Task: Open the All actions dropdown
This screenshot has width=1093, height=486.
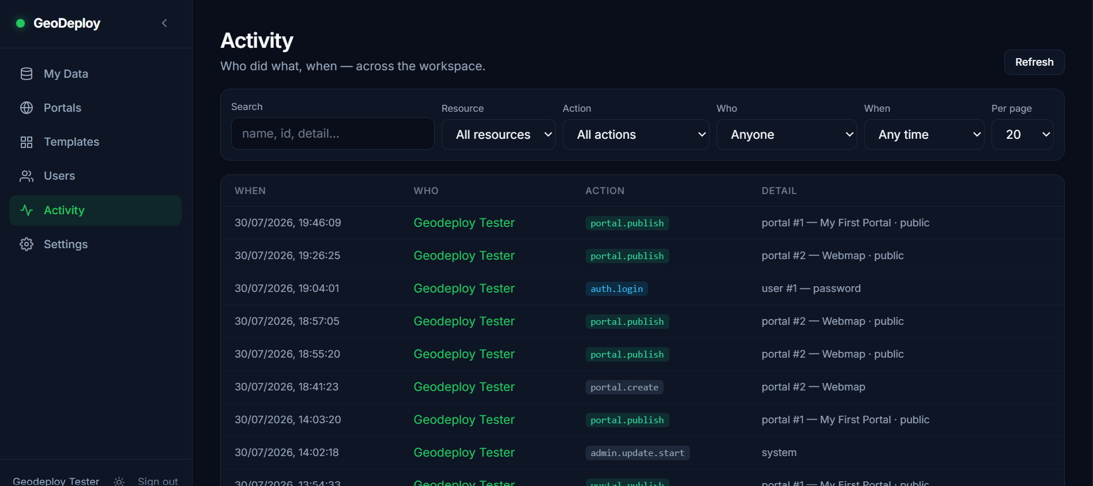Action: tap(636, 135)
